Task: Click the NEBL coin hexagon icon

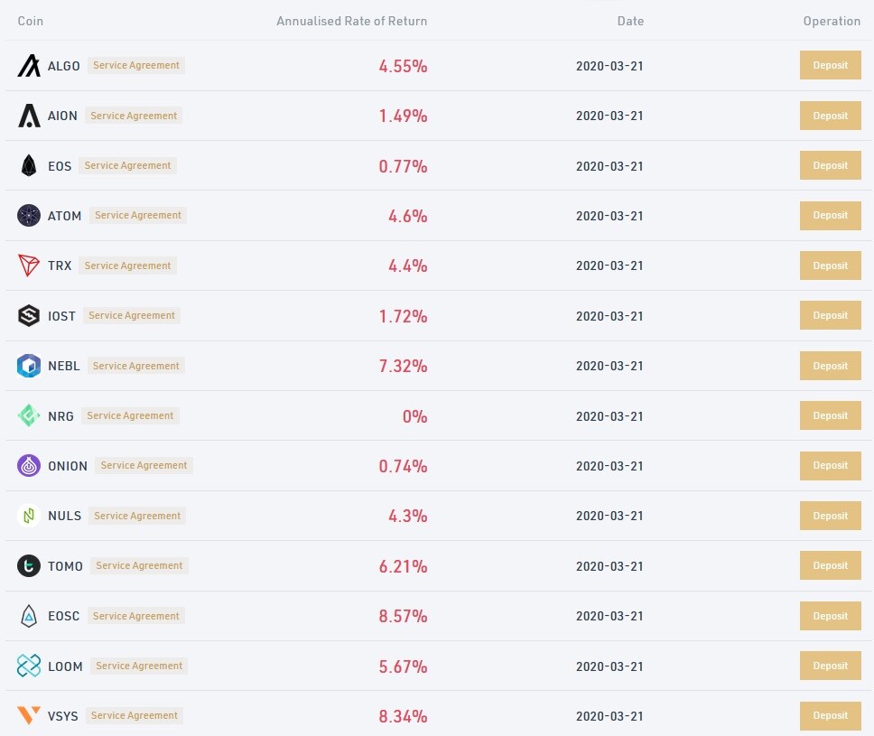Action: [29, 366]
